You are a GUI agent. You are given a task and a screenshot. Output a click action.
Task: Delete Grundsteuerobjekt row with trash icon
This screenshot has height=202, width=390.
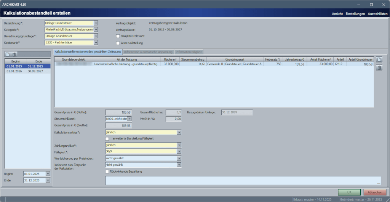(x=379, y=68)
